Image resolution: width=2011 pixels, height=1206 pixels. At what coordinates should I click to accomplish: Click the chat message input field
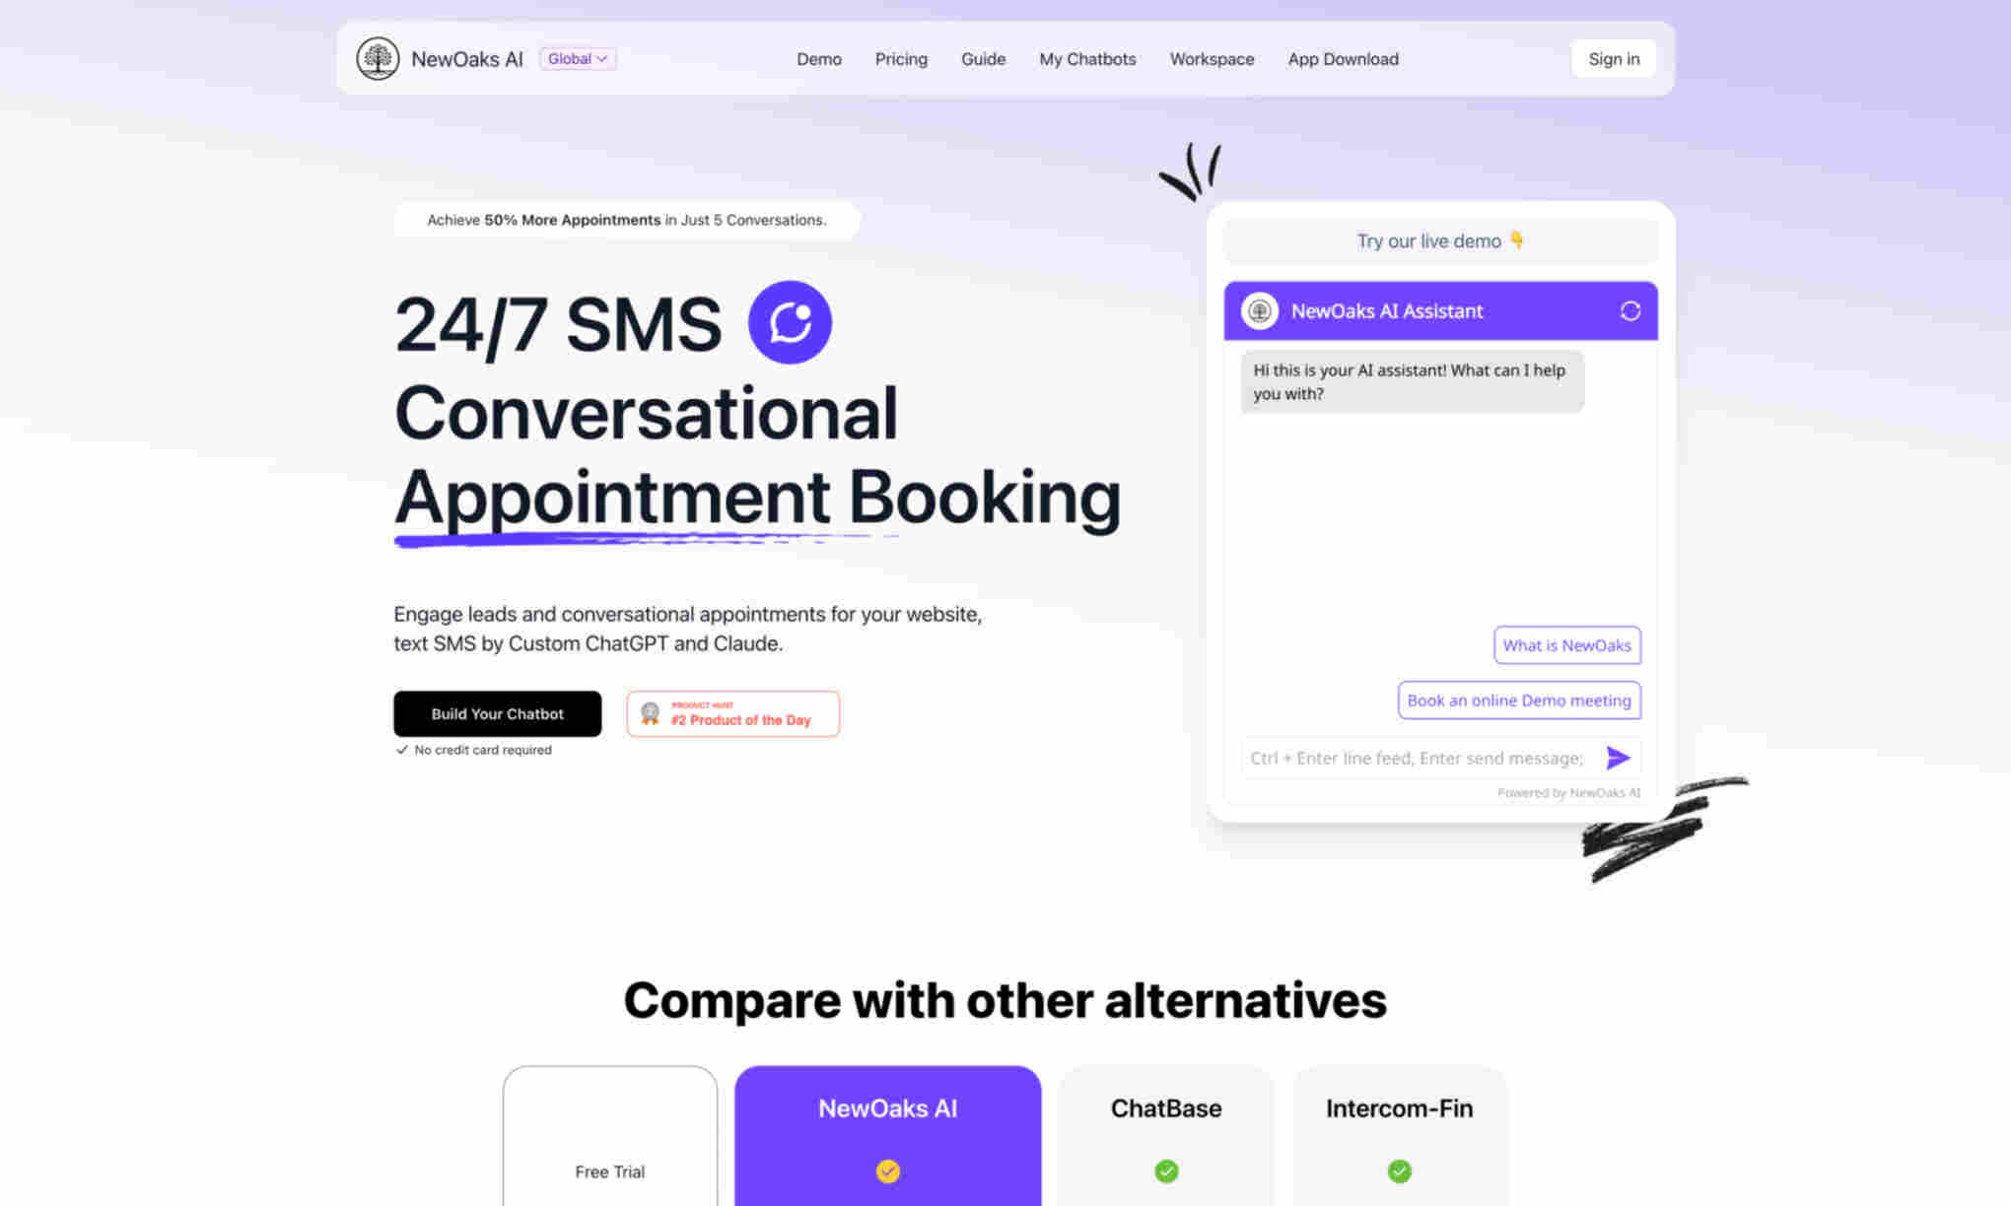click(1414, 757)
